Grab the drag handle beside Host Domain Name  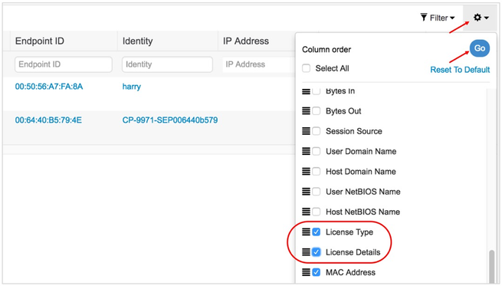(306, 171)
